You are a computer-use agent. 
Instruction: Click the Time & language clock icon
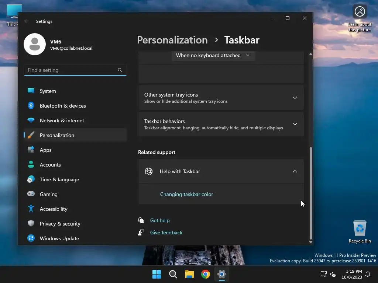click(x=31, y=179)
